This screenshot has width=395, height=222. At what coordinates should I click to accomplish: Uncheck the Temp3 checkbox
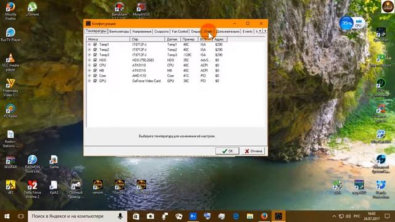(x=95, y=55)
